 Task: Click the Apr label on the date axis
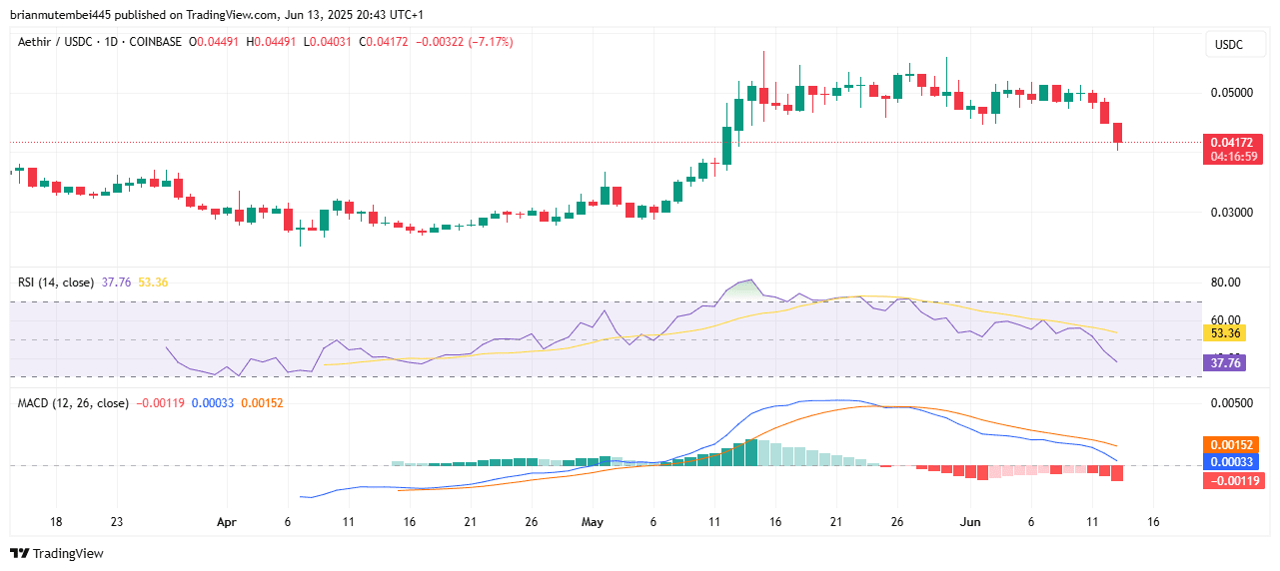pyautogui.click(x=227, y=522)
